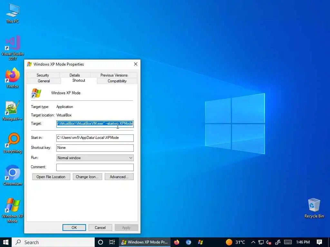The width and height of the screenshot is (330, 247).
Task: Switch to the General tab
Action: pyautogui.click(x=44, y=81)
